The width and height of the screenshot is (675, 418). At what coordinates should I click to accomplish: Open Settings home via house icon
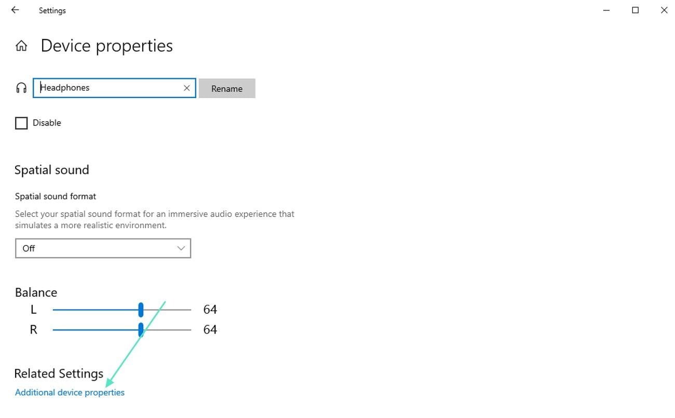pos(21,46)
